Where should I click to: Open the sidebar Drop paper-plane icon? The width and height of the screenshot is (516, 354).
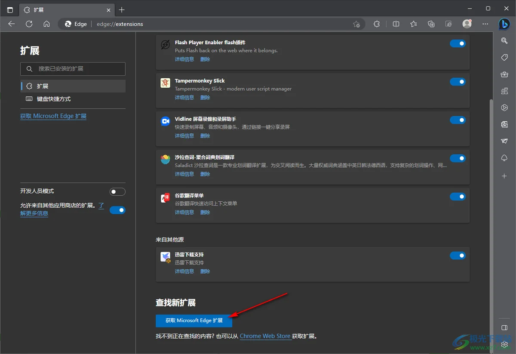(504, 141)
